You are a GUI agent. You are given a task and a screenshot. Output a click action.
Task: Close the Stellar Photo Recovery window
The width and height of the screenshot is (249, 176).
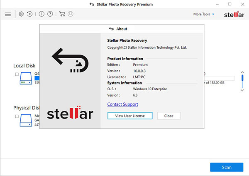click(243, 4)
